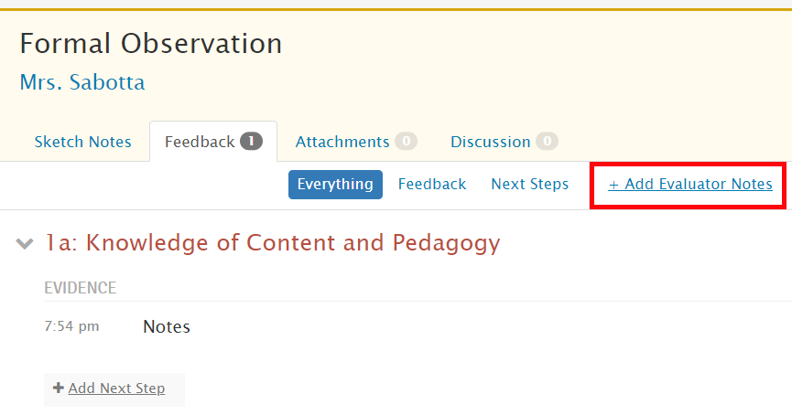Click the 1a Knowledge of Content heading
This screenshot has width=792, height=415.
pyautogui.click(x=272, y=242)
